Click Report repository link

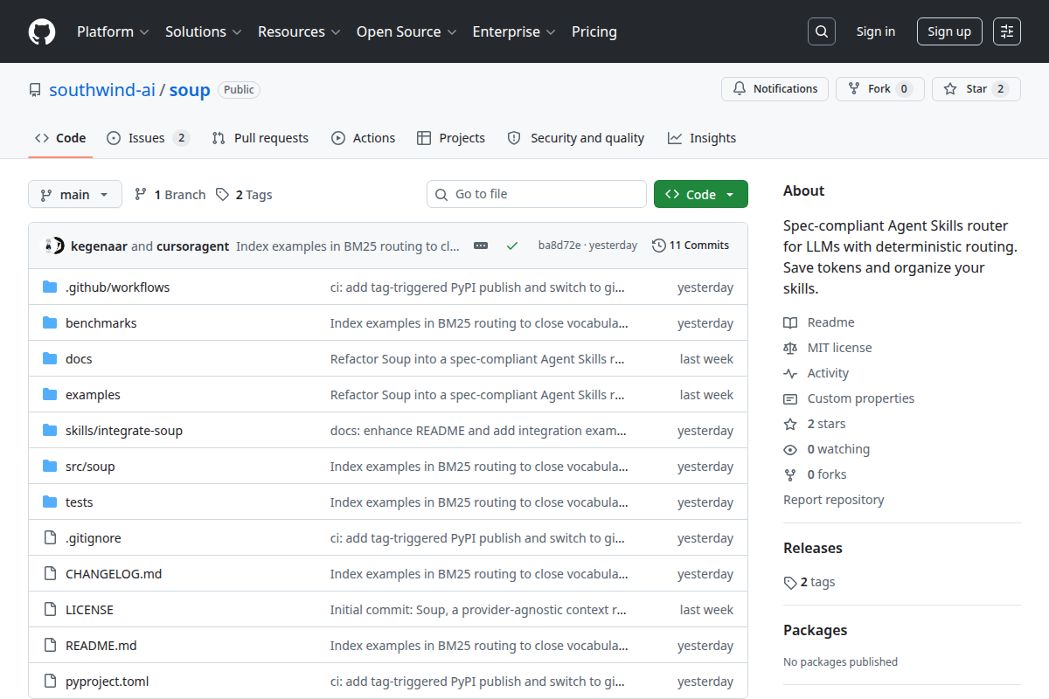click(833, 500)
